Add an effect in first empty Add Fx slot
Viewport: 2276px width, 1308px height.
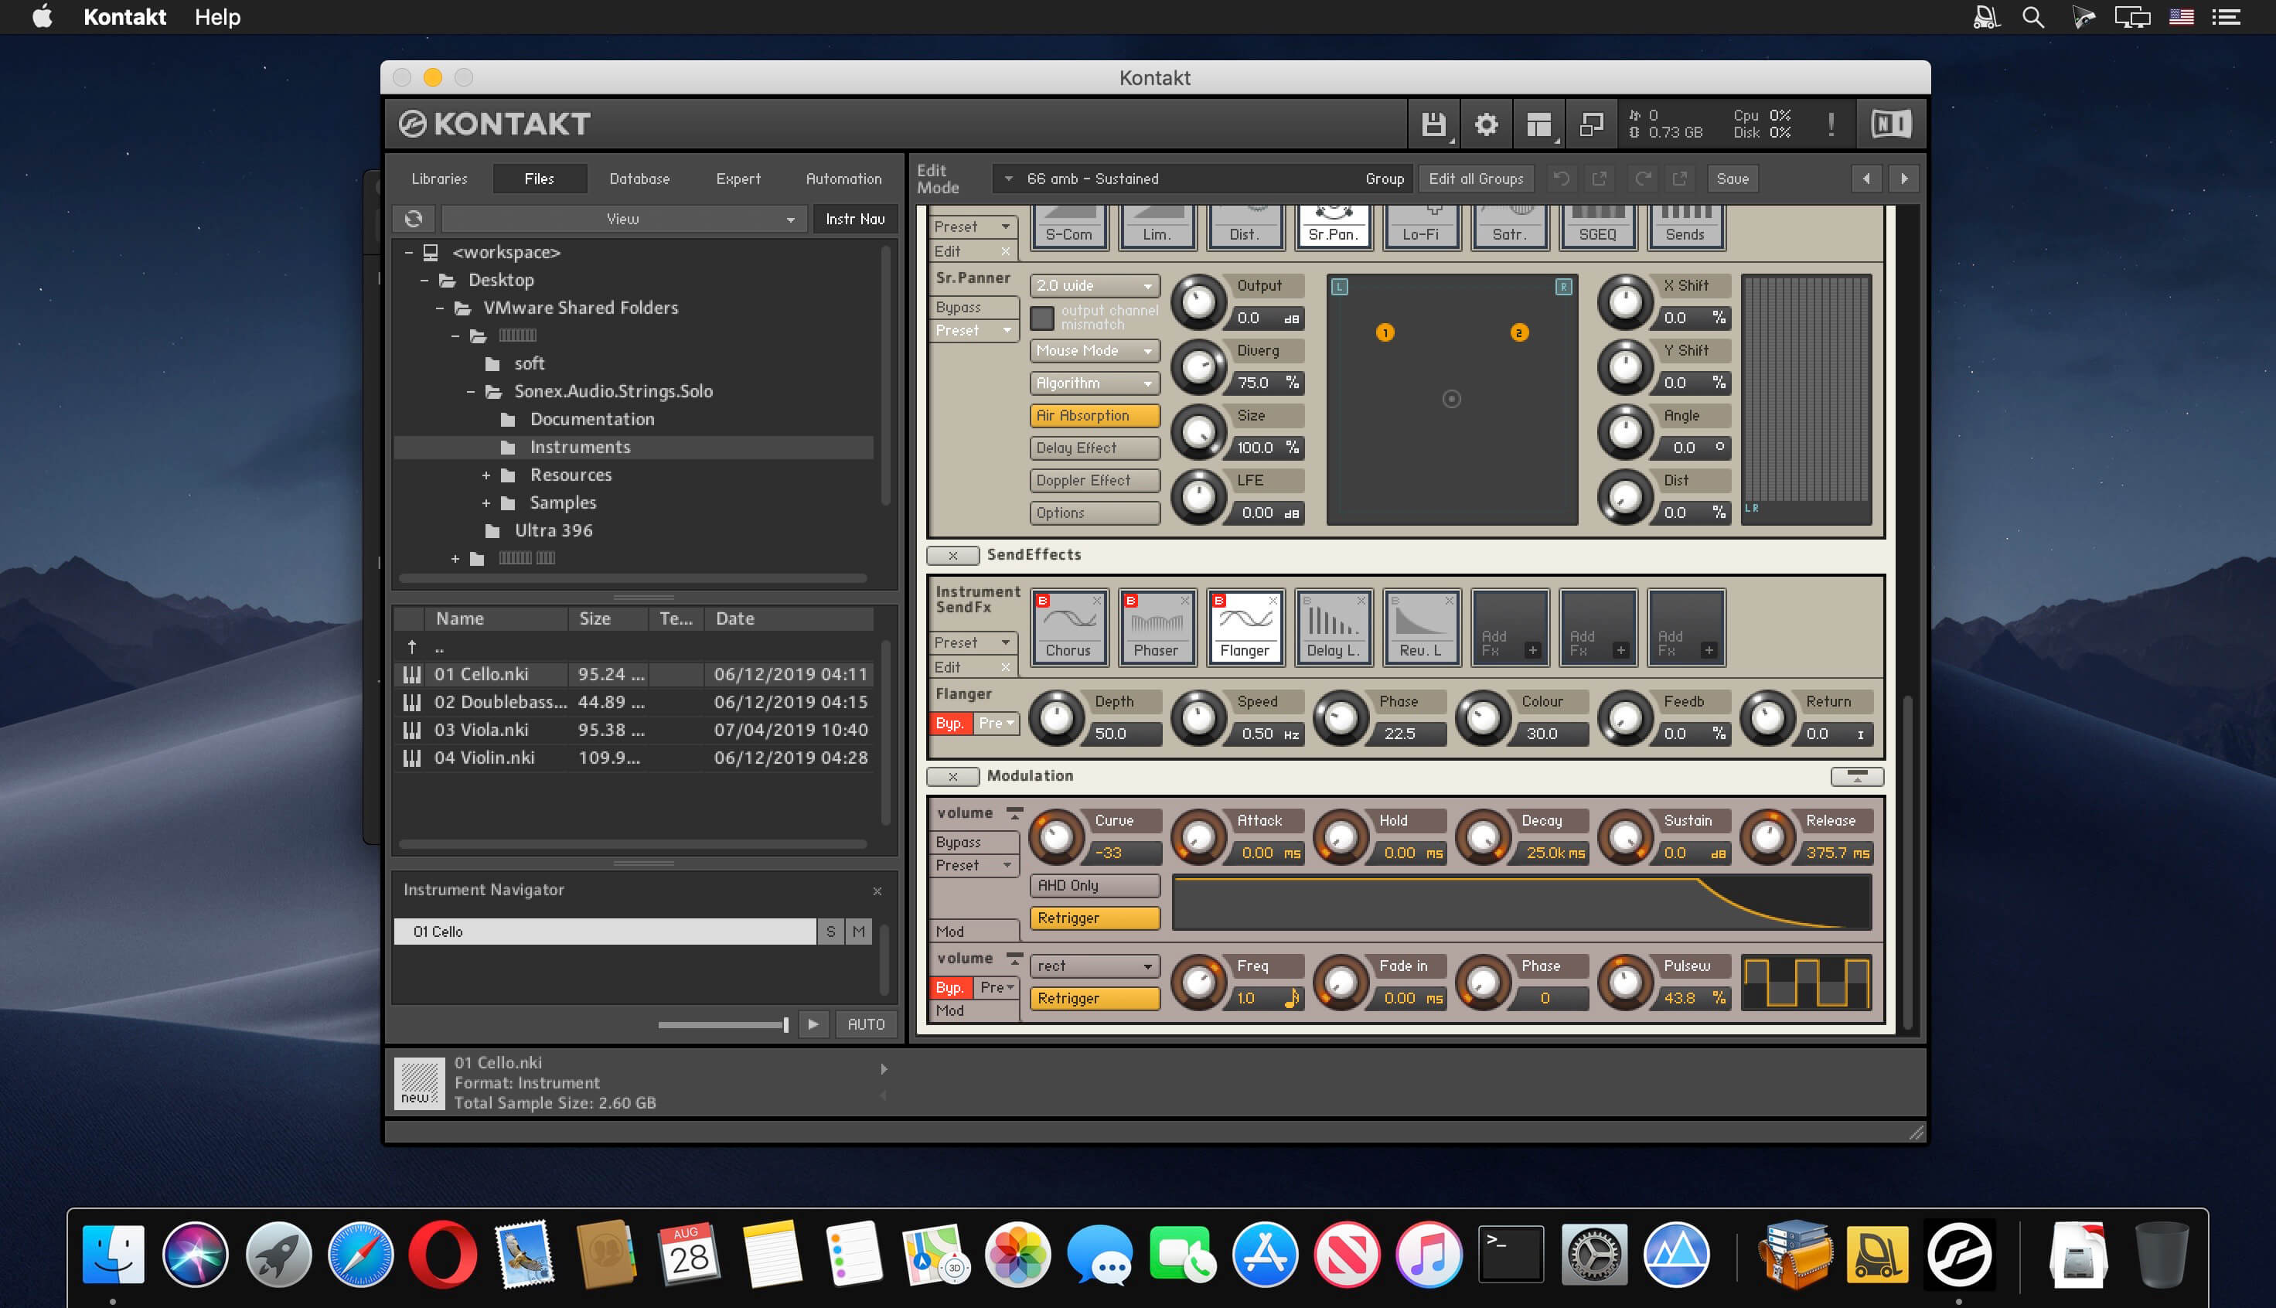(x=1509, y=628)
